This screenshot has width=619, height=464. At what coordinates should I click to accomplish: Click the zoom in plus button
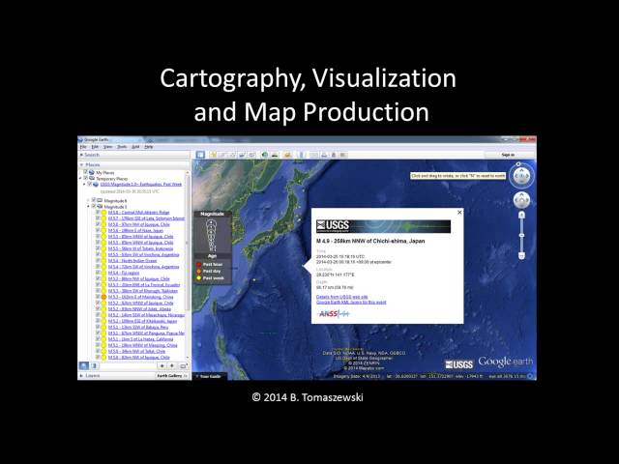pyautogui.click(x=521, y=216)
